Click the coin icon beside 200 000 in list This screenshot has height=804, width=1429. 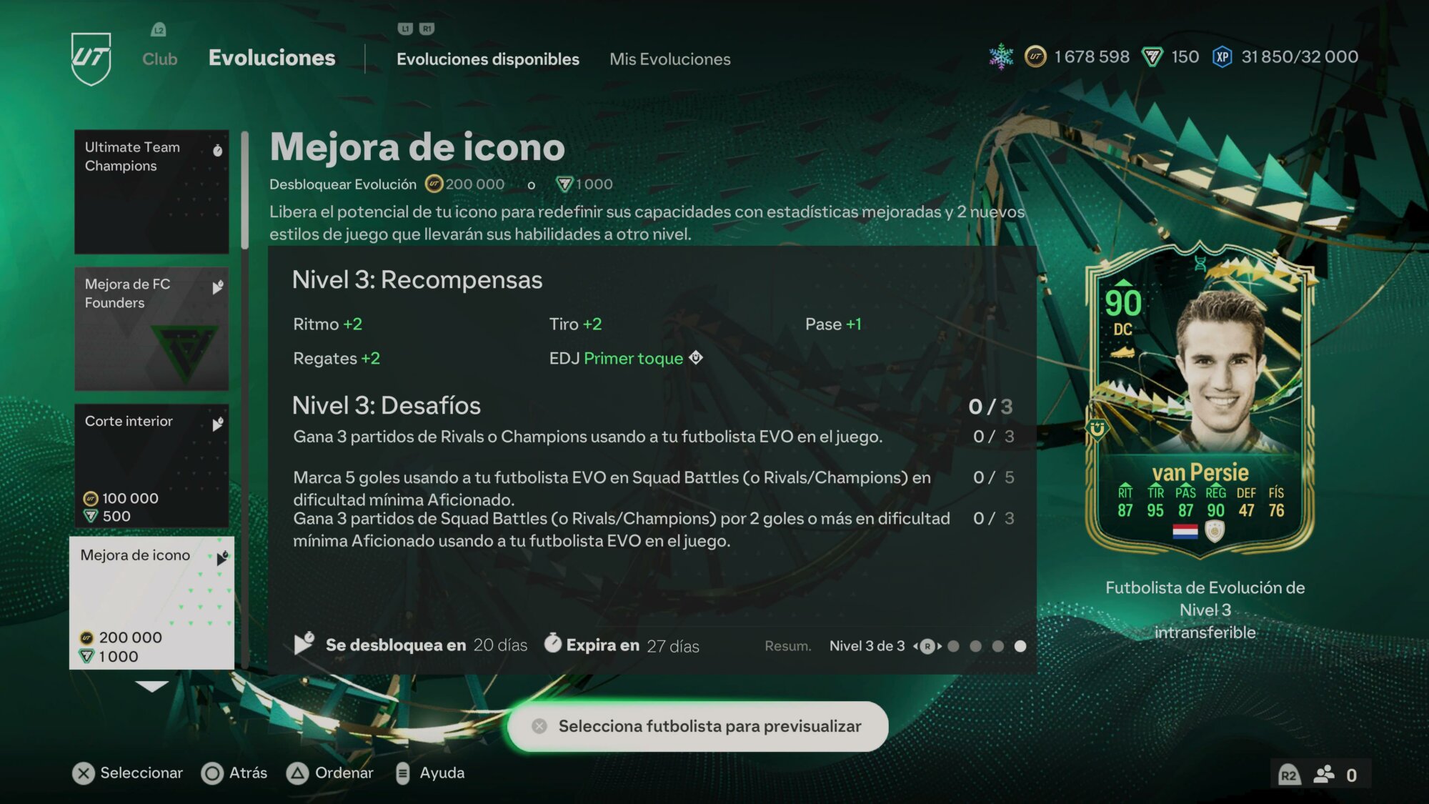pyautogui.click(x=86, y=637)
